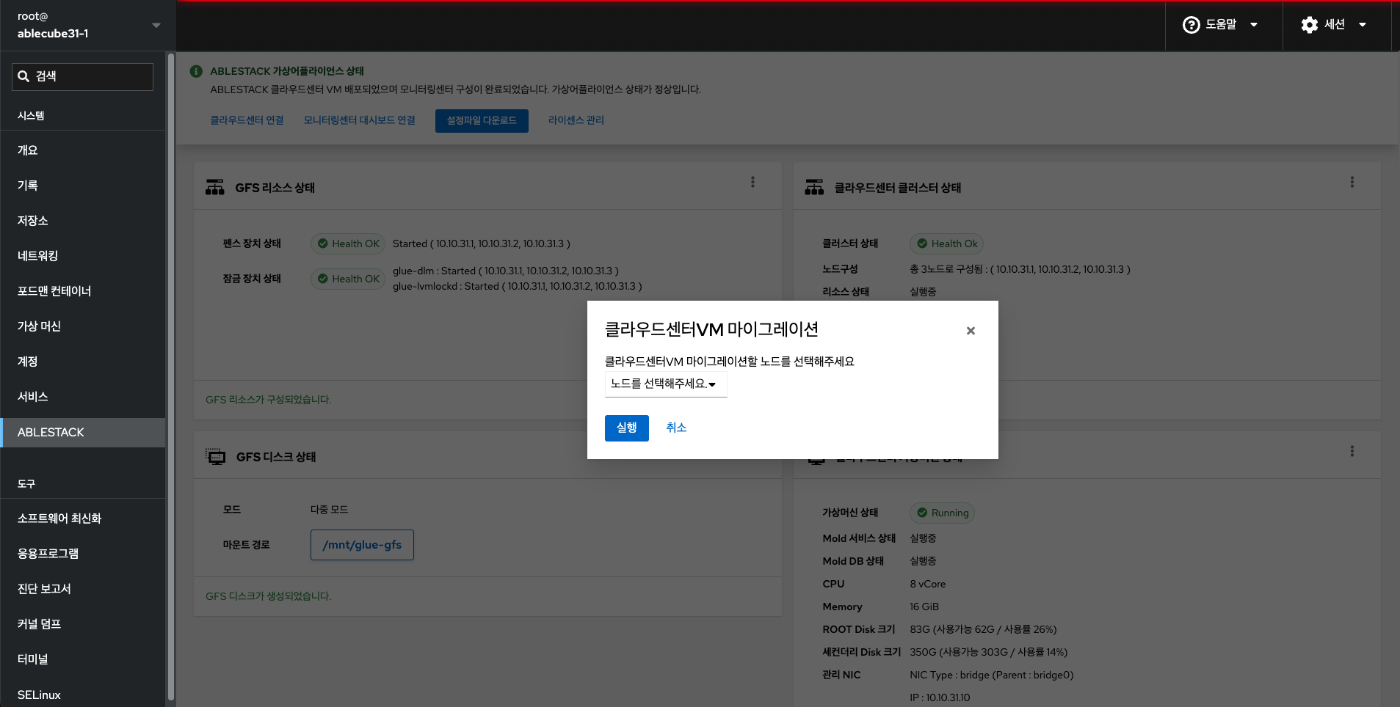Image resolution: width=1400 pixels, height=707 pixels.
Task: Open the 라이센스 관리 link
Action: pyautogui.click(x=576, y=120)
